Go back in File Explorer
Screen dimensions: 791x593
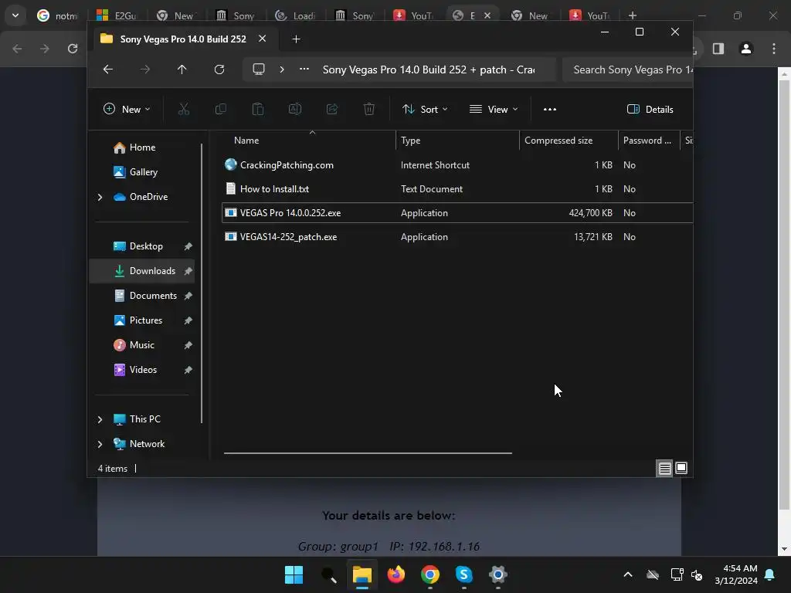pyautogui.click(x=108, y=69)
